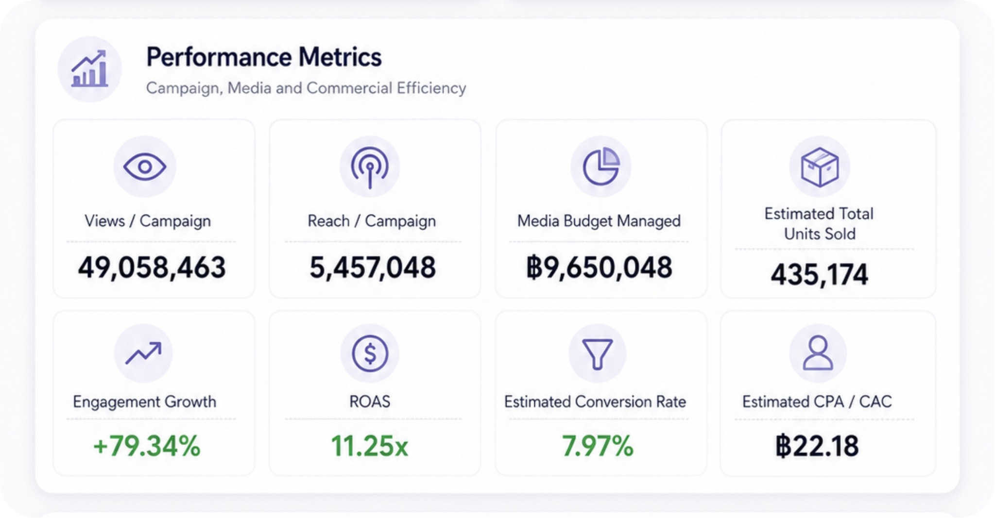Click the ROAS label
The width and height of the screenshot is (995, 518).
point(370,401)
